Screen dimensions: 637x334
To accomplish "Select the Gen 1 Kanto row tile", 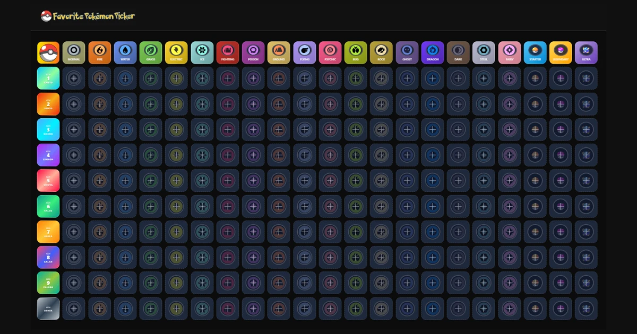I will (x=48, y=78).
